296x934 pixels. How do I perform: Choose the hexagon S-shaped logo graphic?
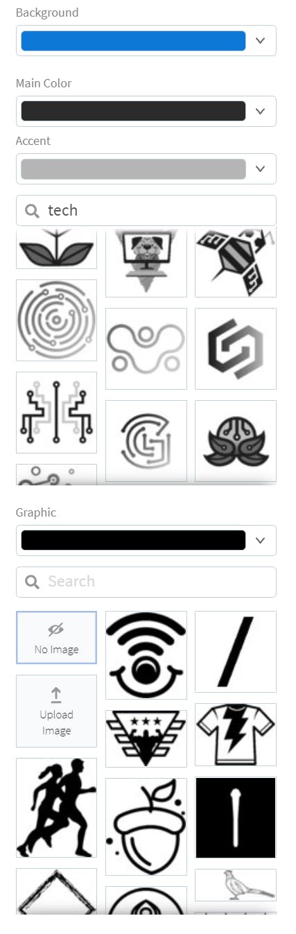(x=236, y=349)
